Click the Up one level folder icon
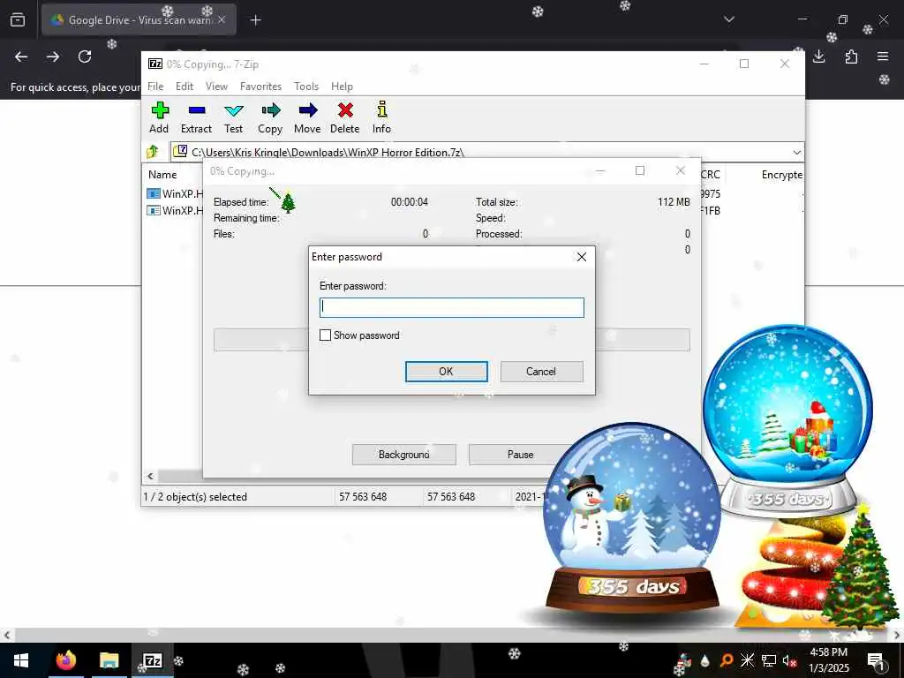This screenshot has width=904, height=678. 153,152
